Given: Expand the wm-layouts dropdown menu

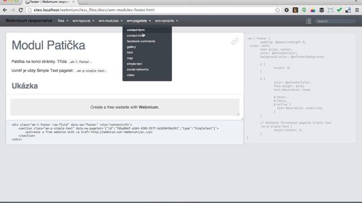Looking at the screenshot, I should coord(83,21).
